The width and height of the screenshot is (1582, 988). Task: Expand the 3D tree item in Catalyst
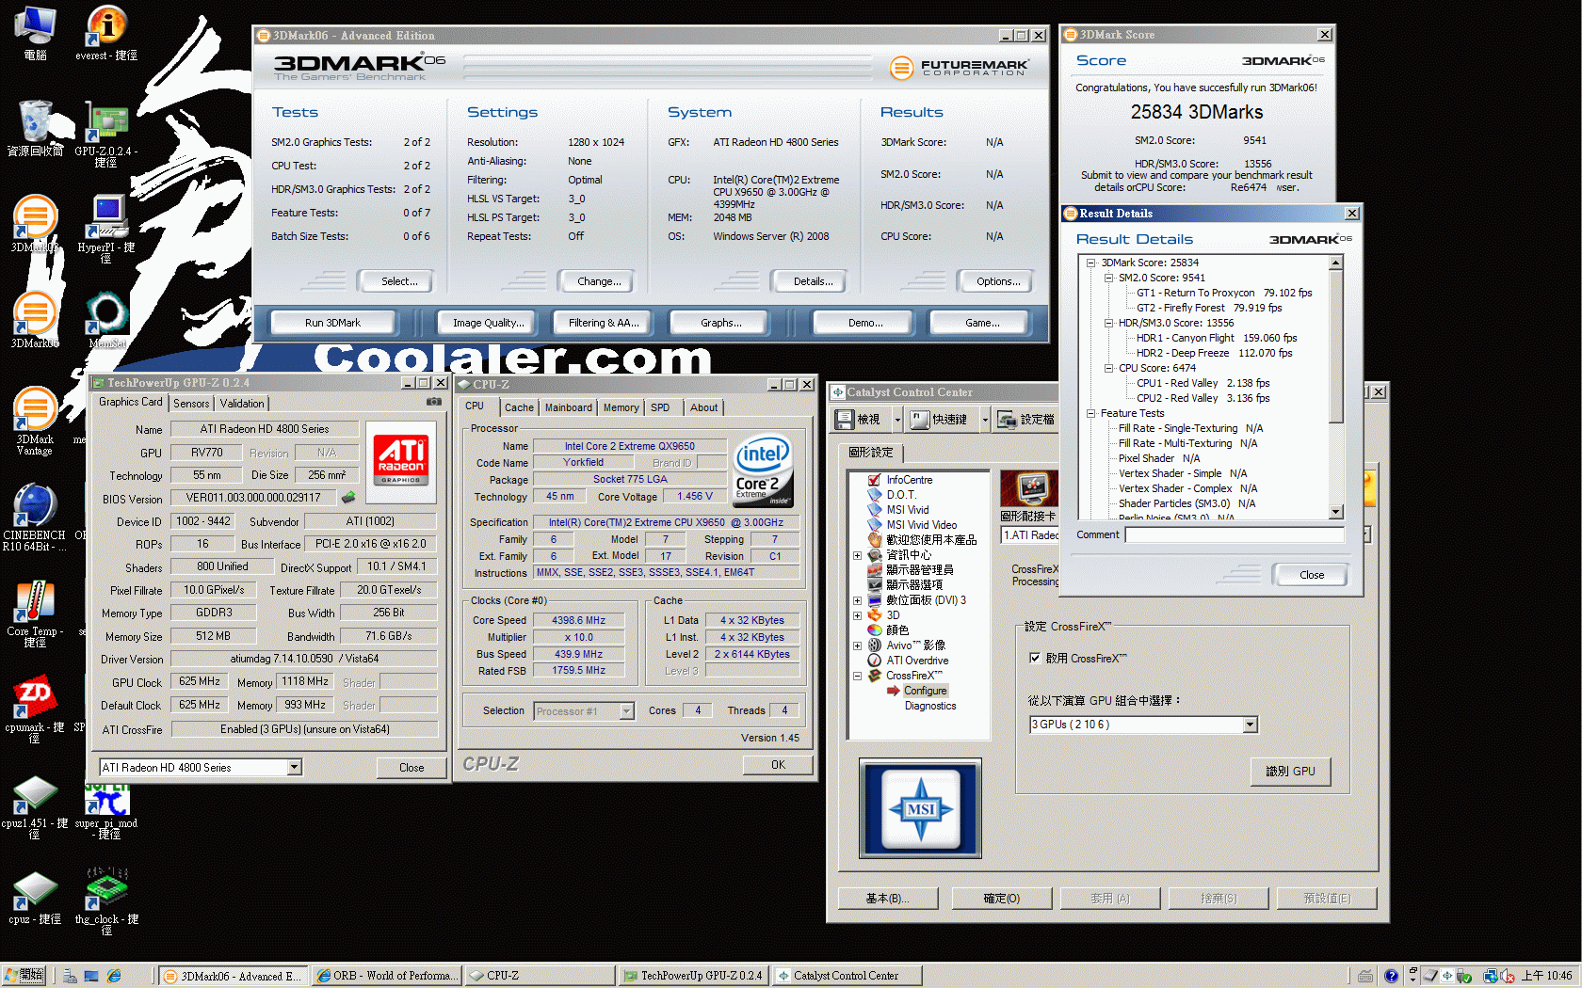click(x=857, y=615)
